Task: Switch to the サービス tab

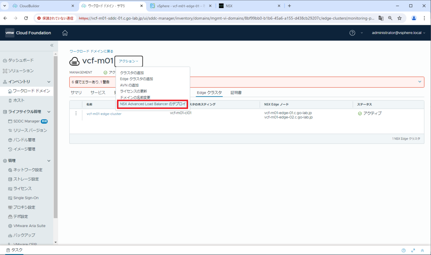Action: point(98,92)
